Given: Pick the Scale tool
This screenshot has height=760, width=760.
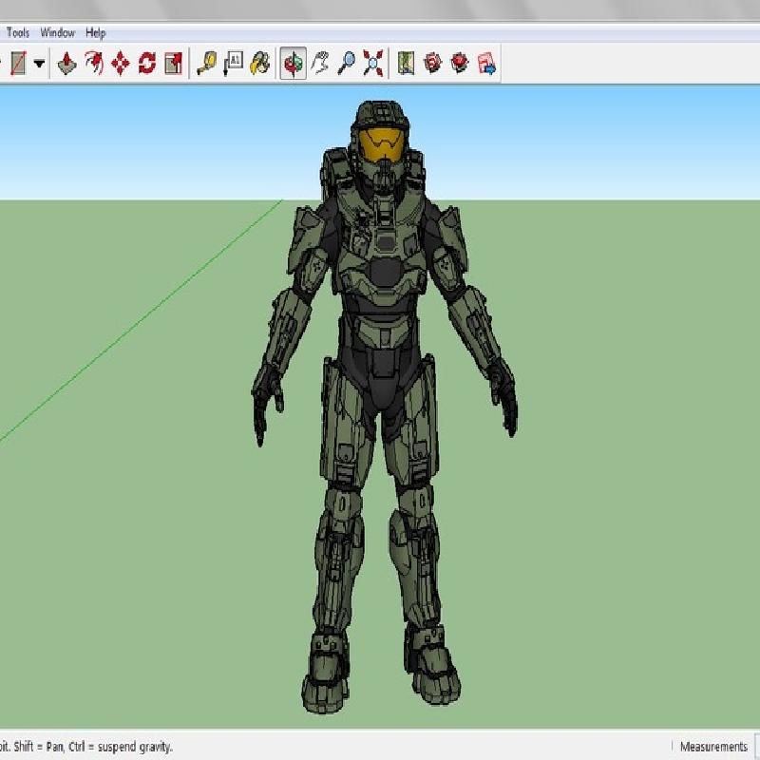Looking at the screenshot, I should click(173, 64).
